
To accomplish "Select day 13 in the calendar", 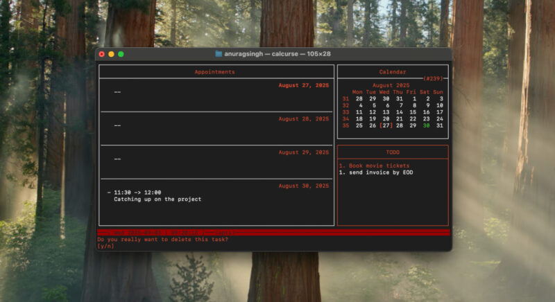I will (386, 112).
